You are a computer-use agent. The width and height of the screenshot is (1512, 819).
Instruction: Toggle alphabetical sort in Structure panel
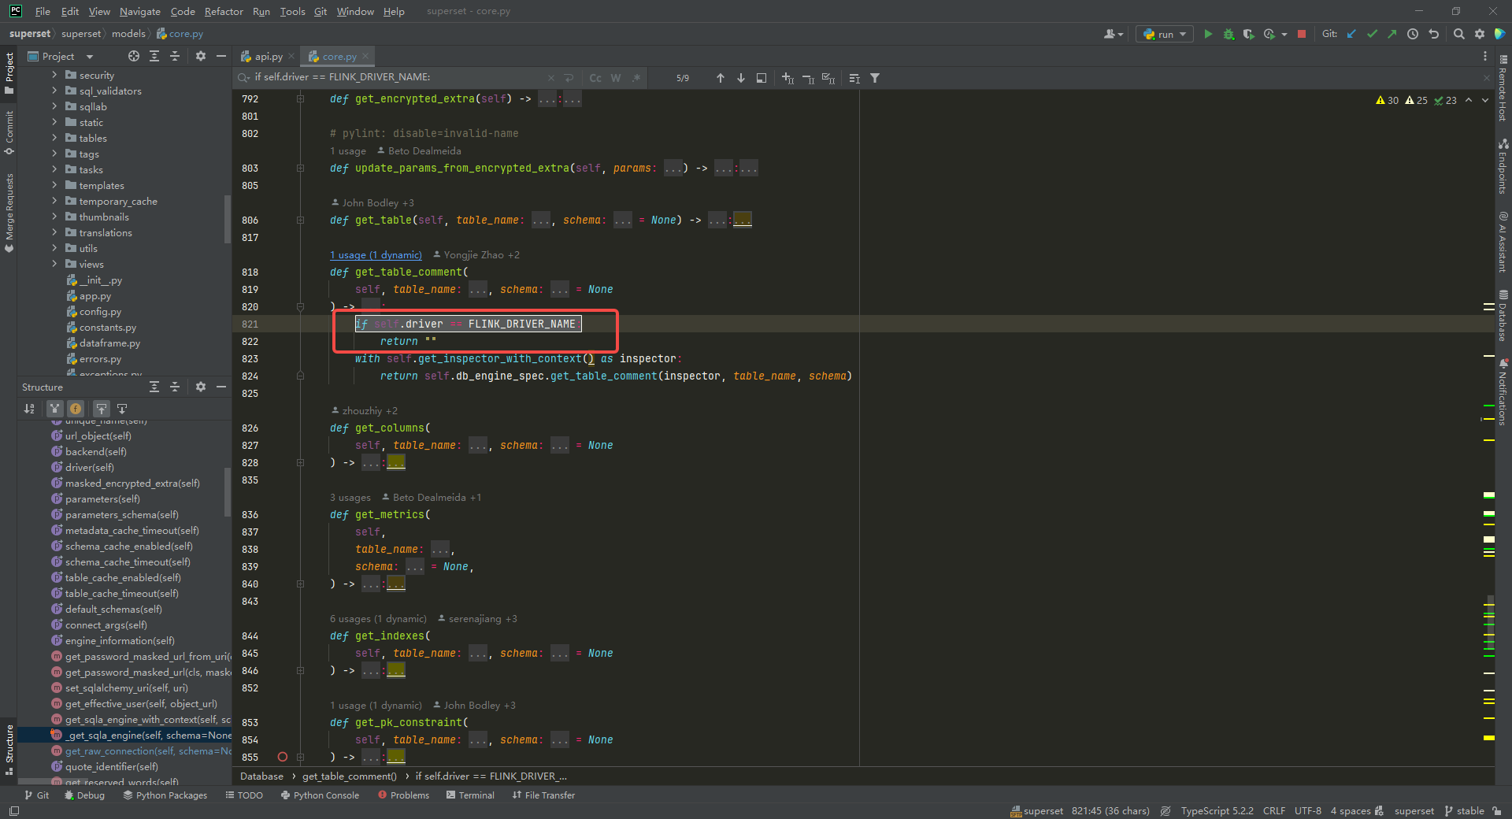point(29,408)
